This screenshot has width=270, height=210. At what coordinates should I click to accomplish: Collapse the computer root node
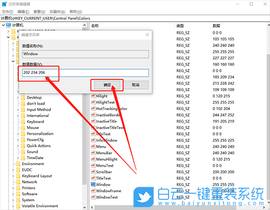pyautogui.click(x=3, y=25)
